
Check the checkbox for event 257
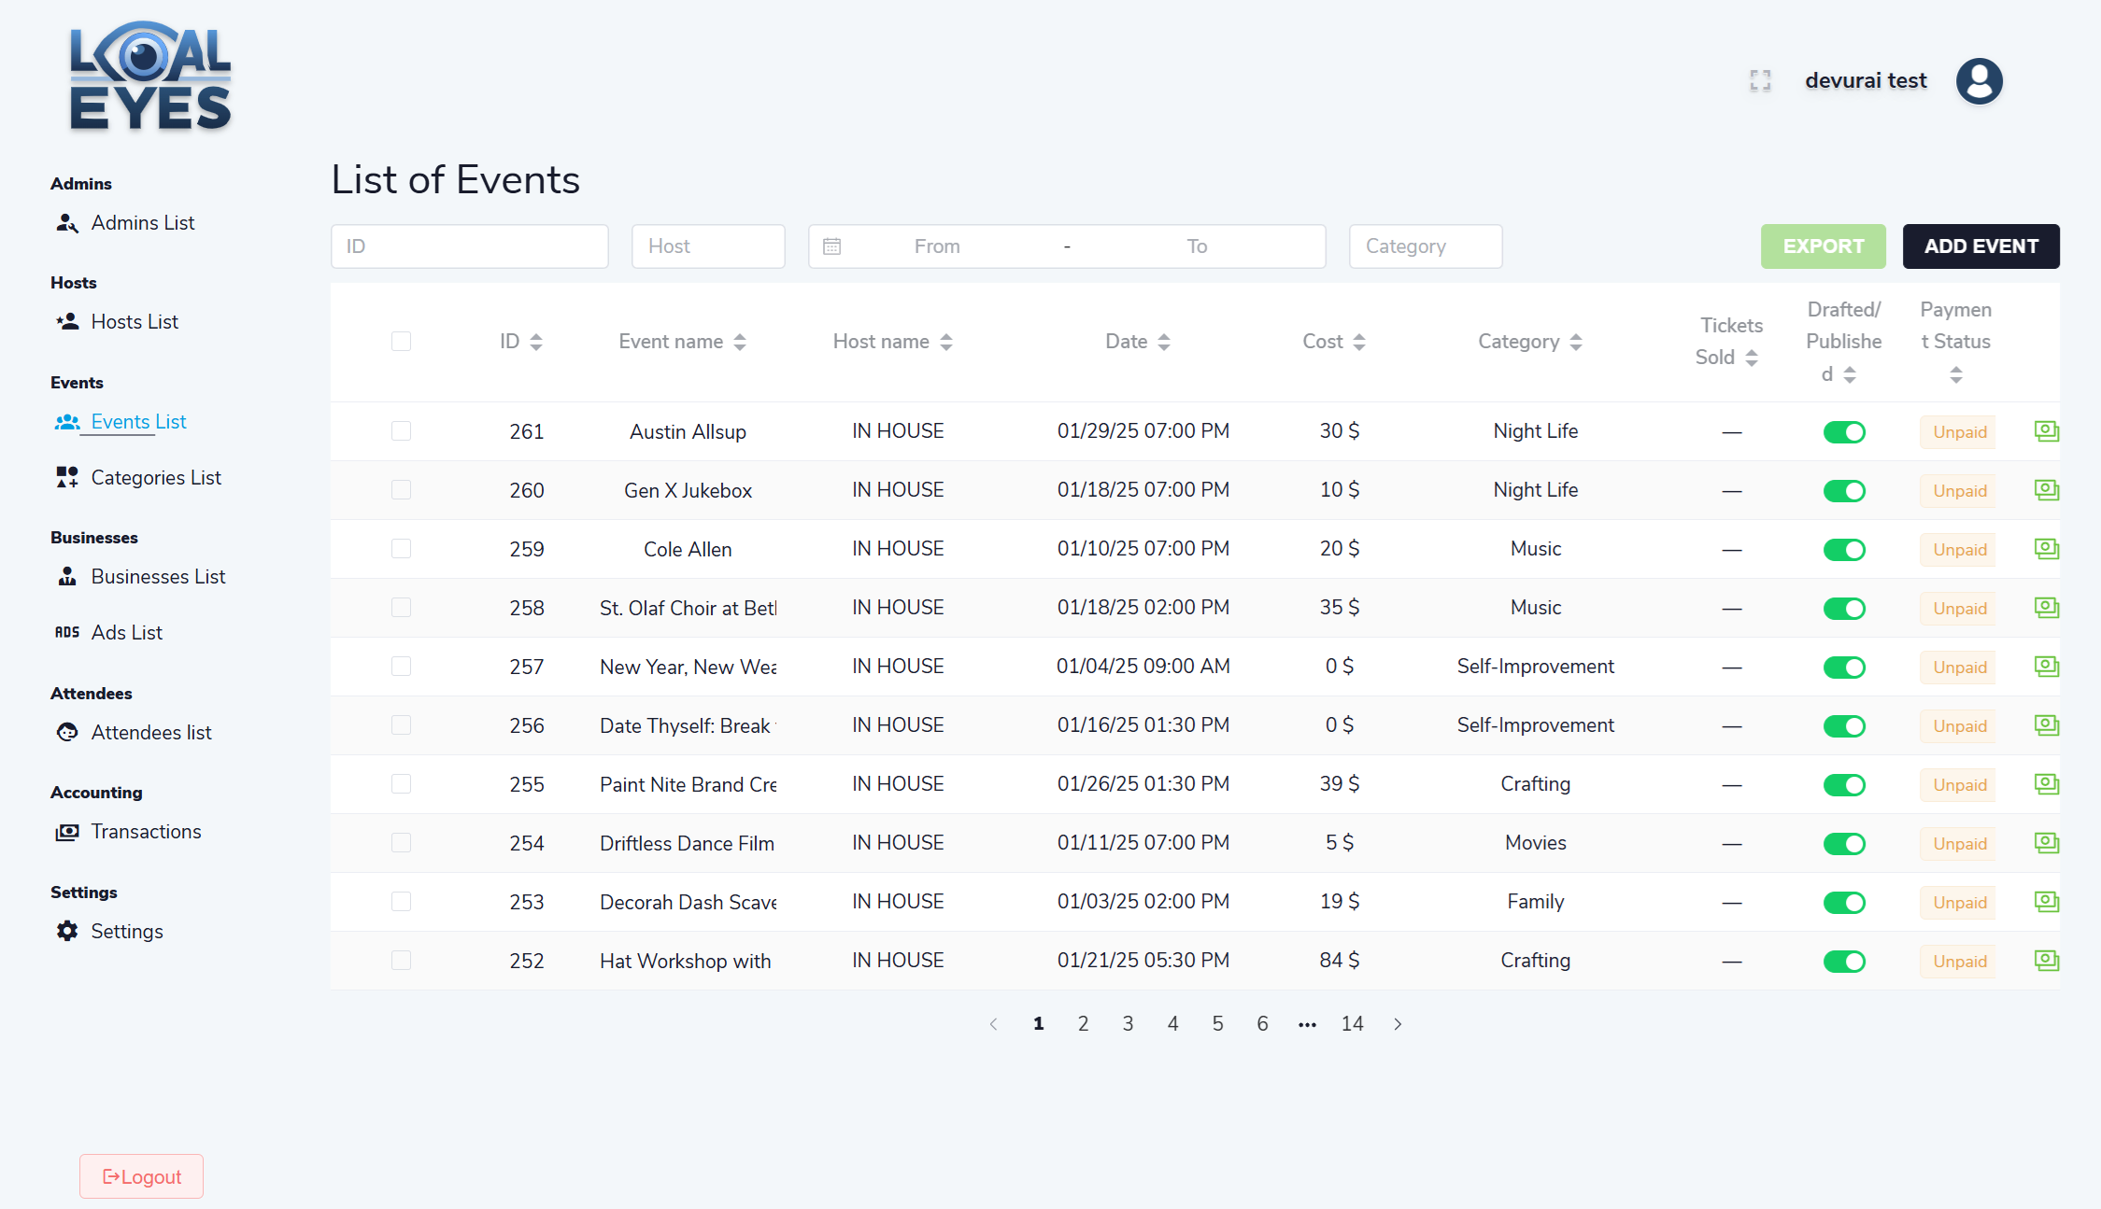coord(401,667)
